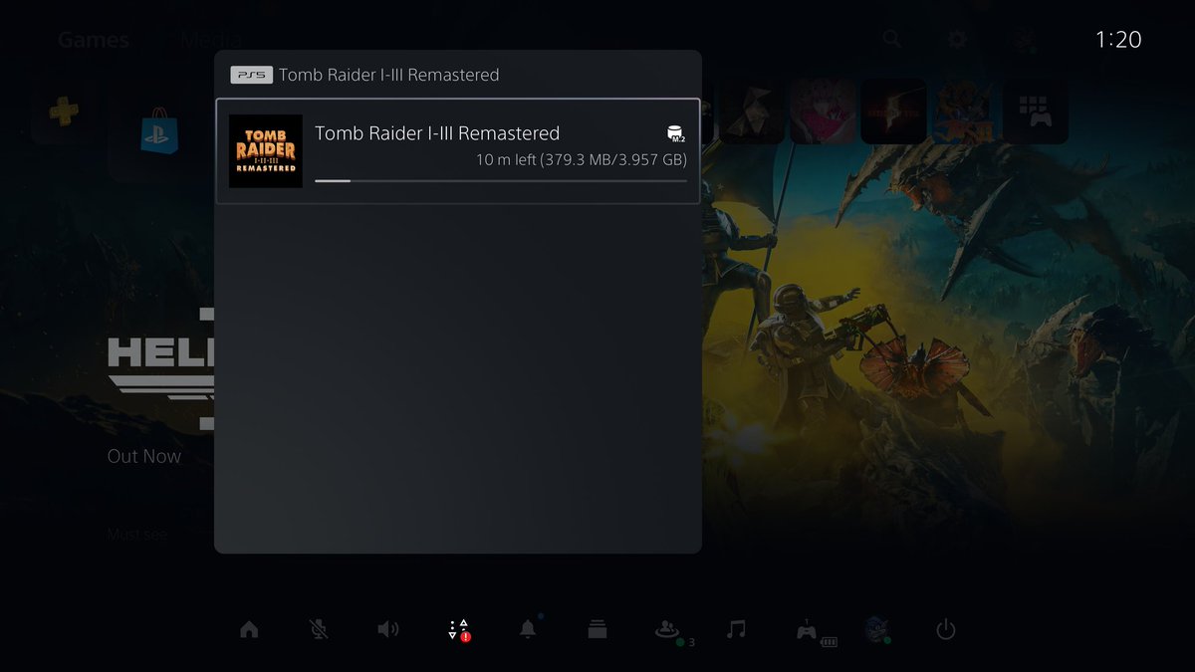This screenshot has width=1195, height=672.
Task: Open the Notifications bell icon
Action: [528, 628]
